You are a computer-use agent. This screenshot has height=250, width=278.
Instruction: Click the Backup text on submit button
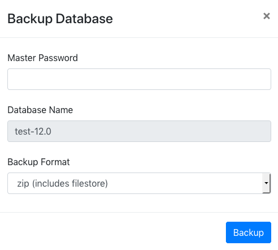[249, 232]
